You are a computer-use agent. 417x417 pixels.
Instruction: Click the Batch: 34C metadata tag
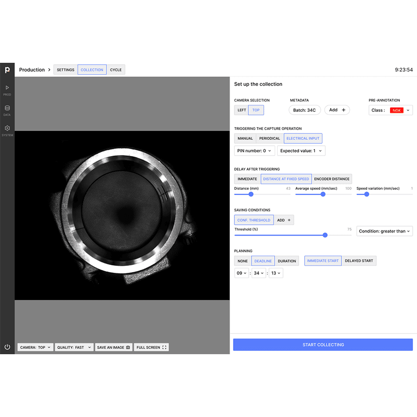pos(304,110)
